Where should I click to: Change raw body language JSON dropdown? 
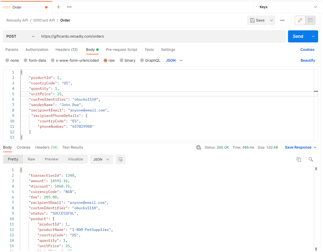point(174,61)
